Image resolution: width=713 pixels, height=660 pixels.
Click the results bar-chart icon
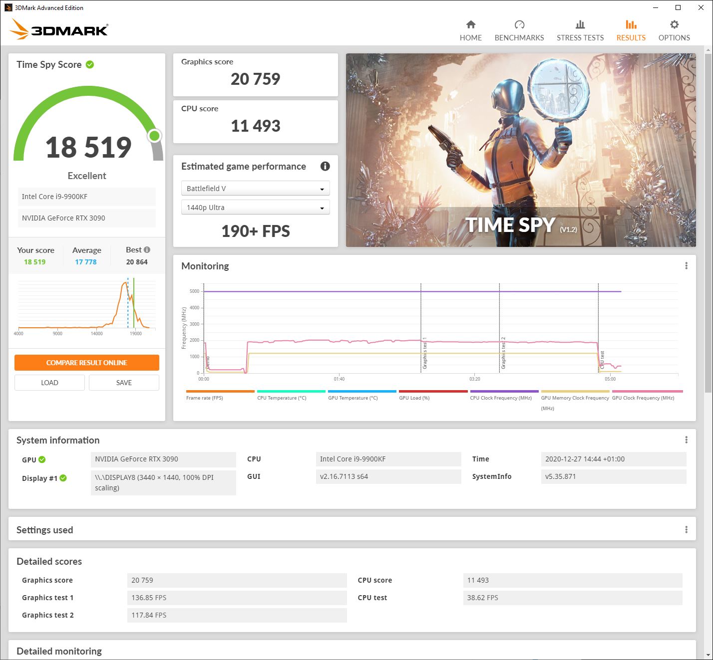tap(631, 24)
